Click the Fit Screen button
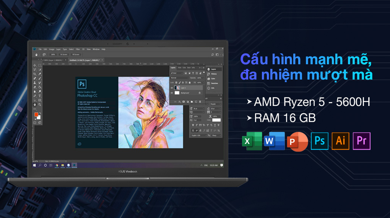 click(64, 54)
